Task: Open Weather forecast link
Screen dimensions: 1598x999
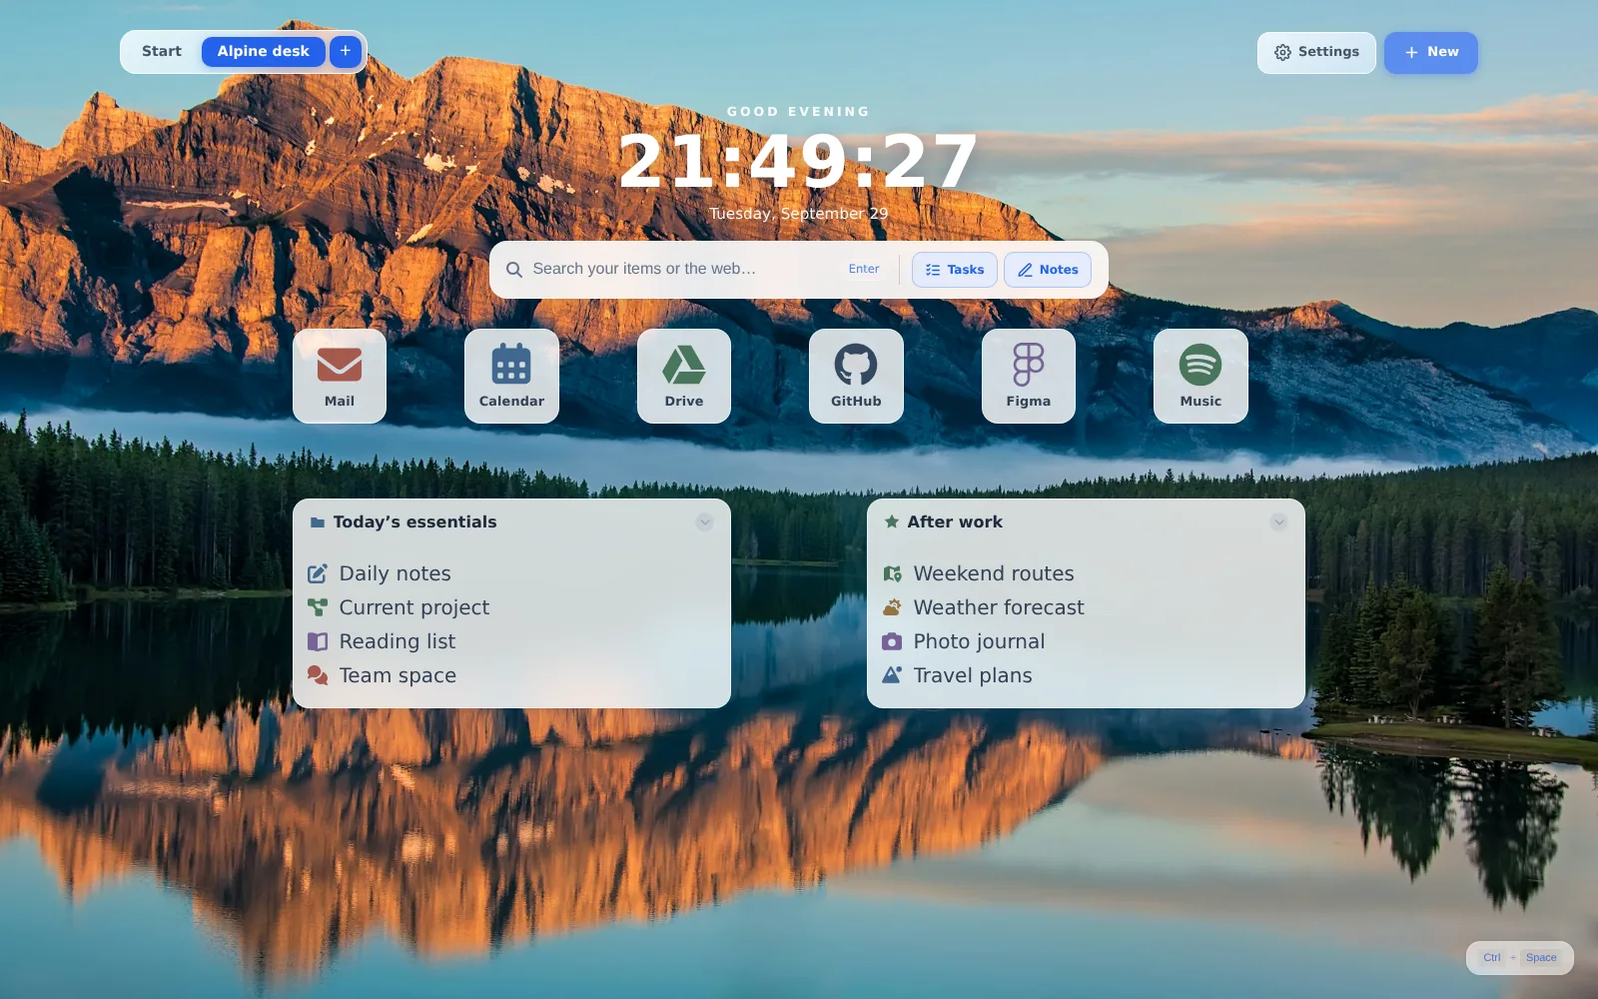Action: click(999, 607)
